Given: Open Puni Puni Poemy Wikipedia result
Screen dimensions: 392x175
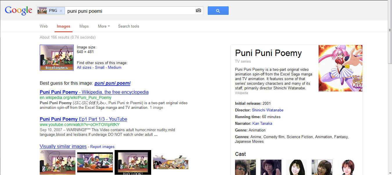Looking at the screenshot, I should click(x=94, y=92).
